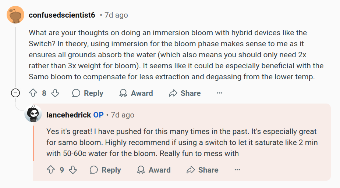Click the 7d ago timestamp on OP reply
This screenshot has width=340, height=188.
[123, 115]
